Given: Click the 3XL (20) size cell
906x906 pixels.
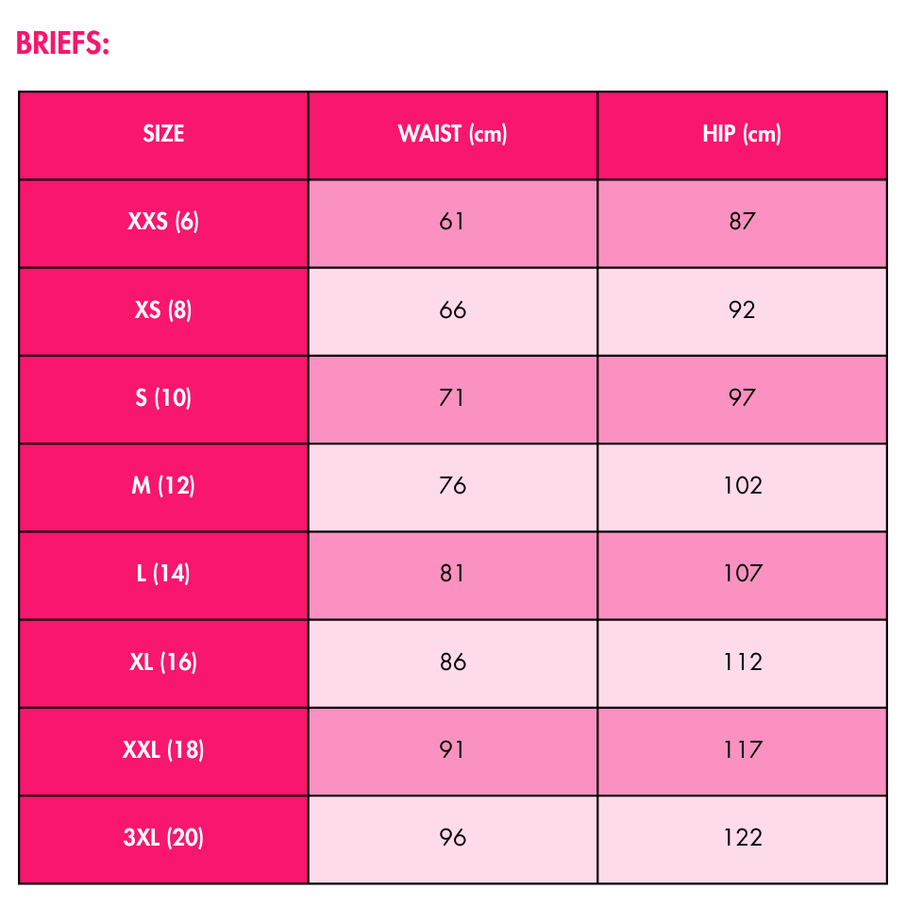Looking at the screenshot, I should pos(163,838).
